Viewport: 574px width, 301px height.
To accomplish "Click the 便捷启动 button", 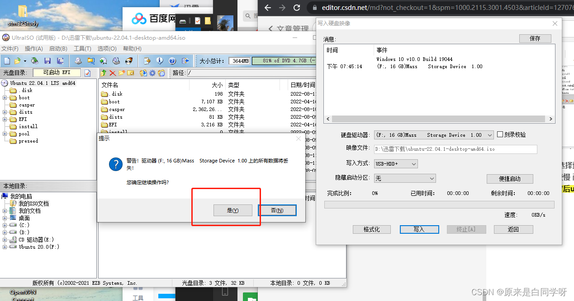I will [x=510, y=179].
